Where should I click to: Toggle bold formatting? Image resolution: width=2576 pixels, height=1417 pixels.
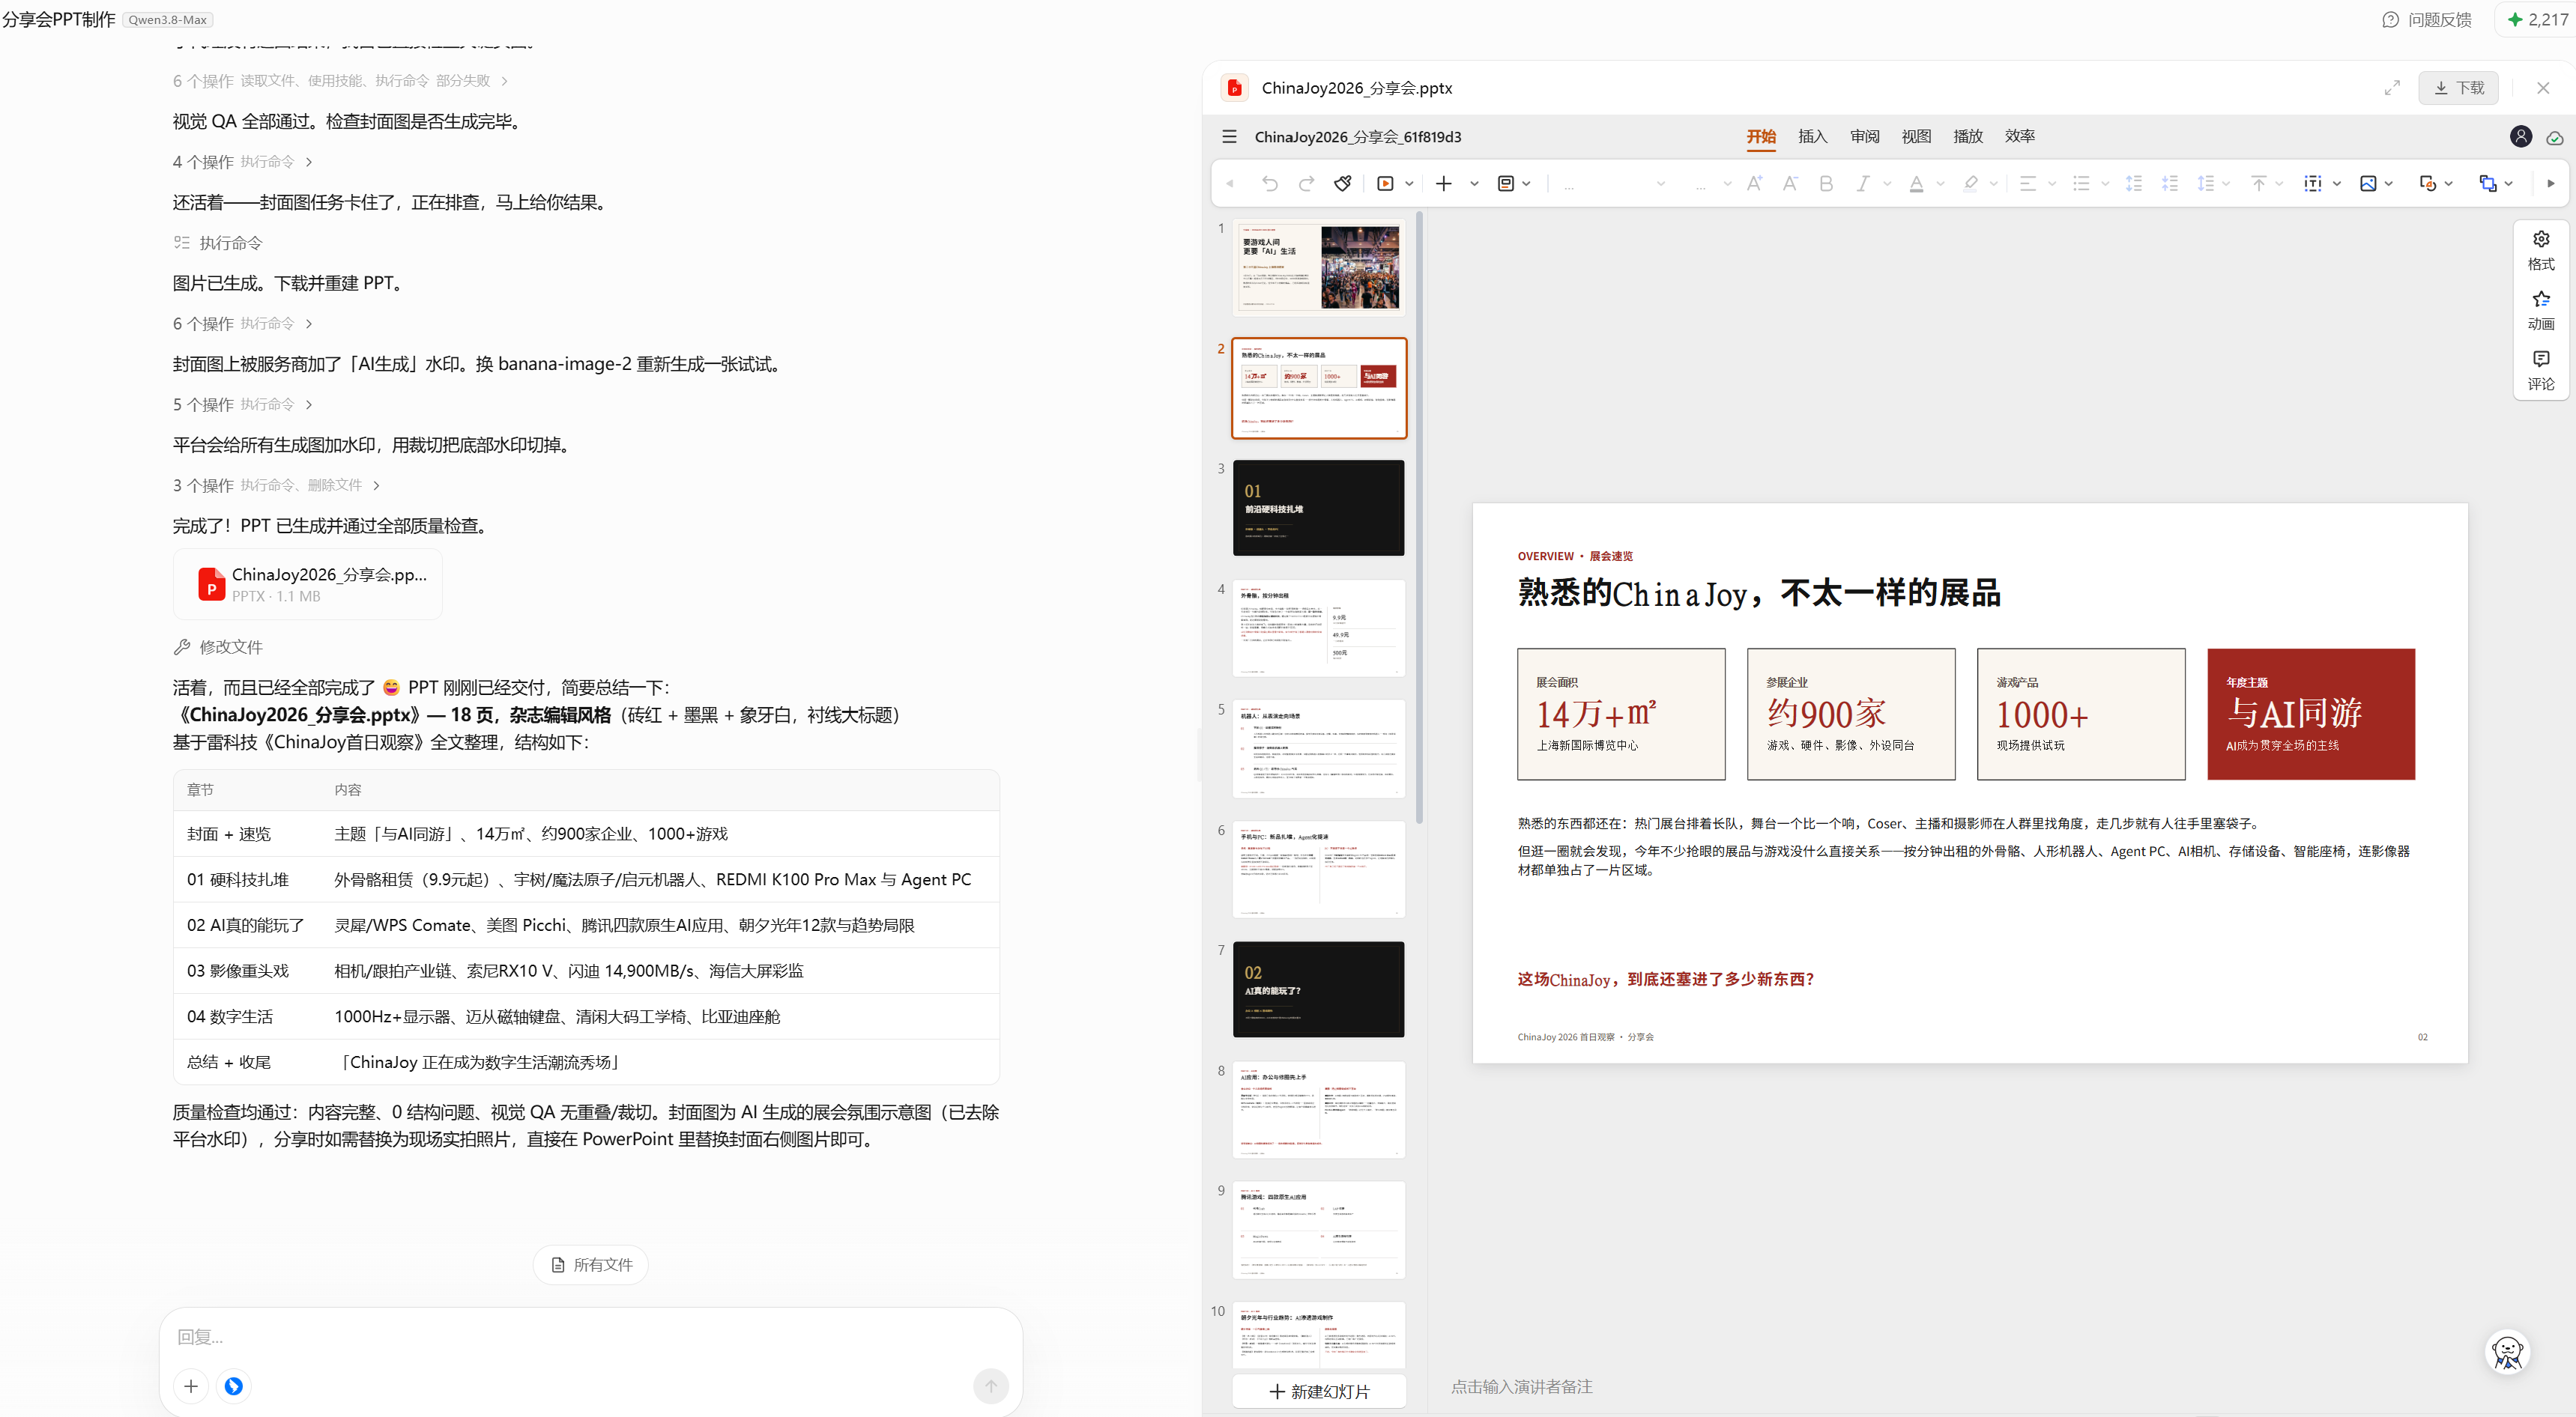tap(1826, 184)
